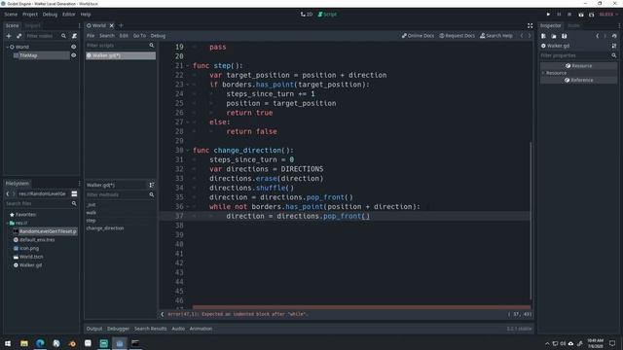Fold the func change_direction() block
Image resolution: width=623 pixels, height=350 pixels.
point(188,151)
